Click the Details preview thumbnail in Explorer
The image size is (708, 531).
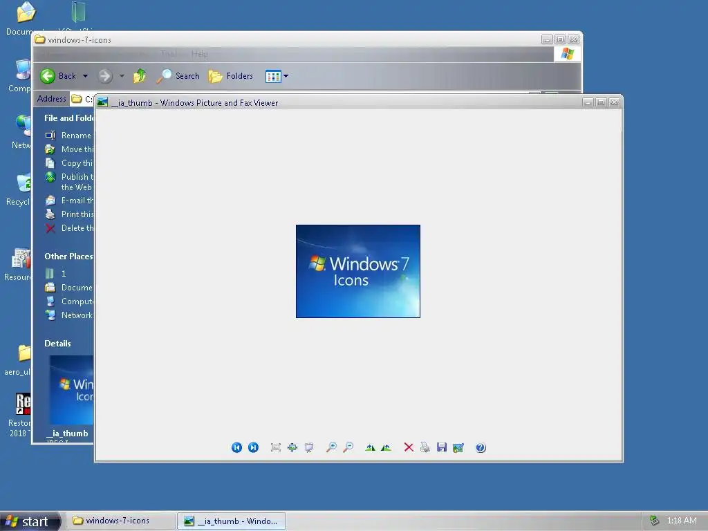click(71, 390)
